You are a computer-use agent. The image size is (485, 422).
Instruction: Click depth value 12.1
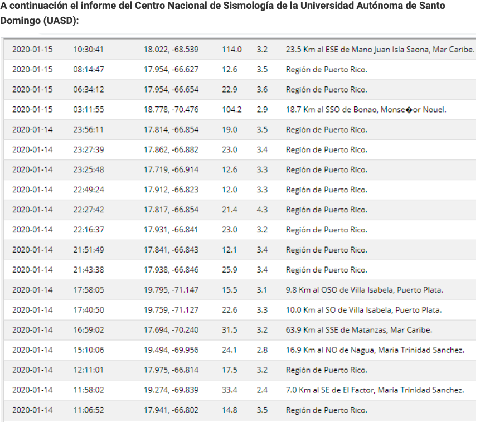tap(229, 250)
